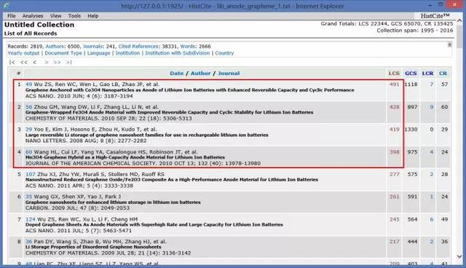This screenshot has height=268, width=466.
Task: Click Internet Explorer icon in title bar
Action: (x=7, y=6)
